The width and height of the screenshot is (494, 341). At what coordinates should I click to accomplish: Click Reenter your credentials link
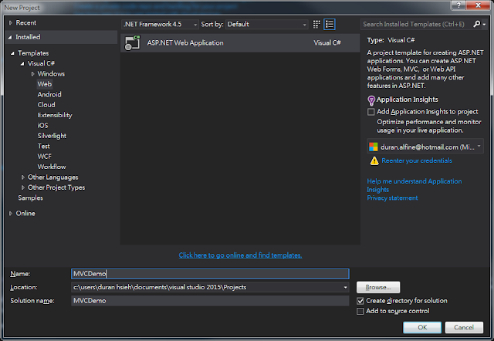click(x=417, y=161)
